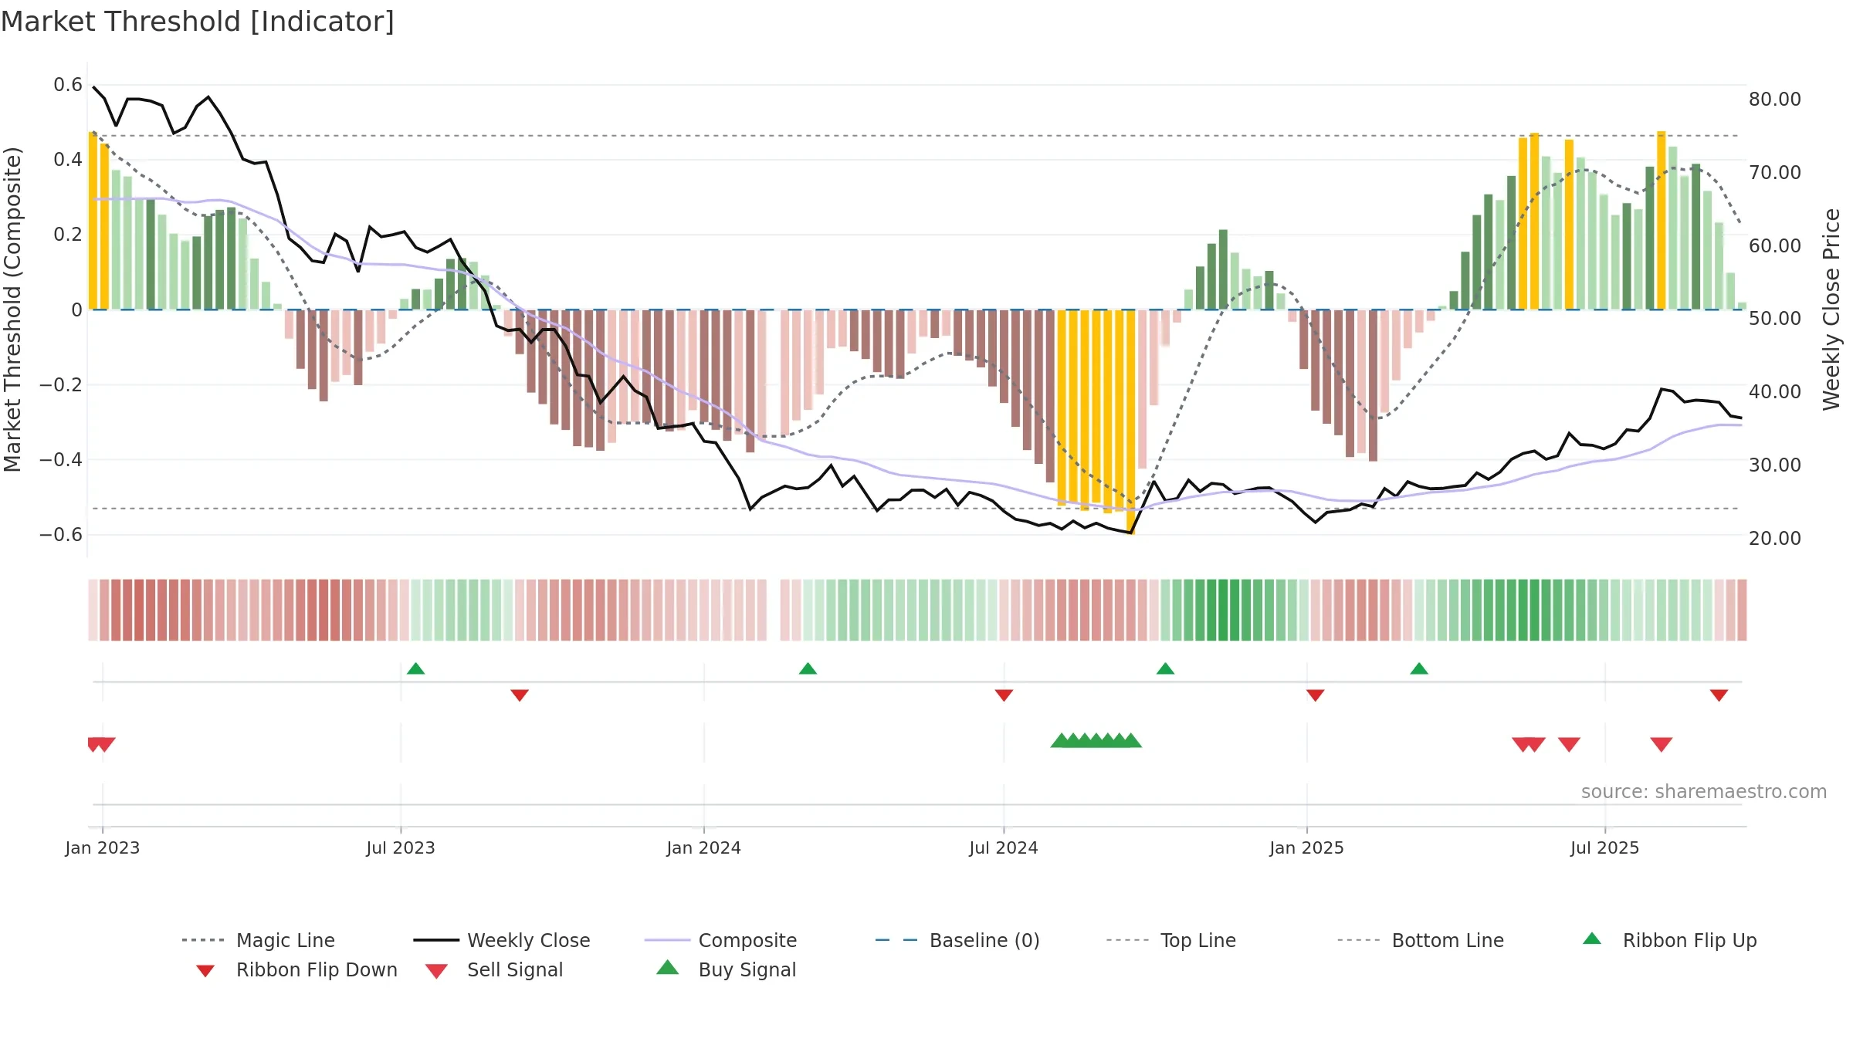Click the yellow histogram bars around Aug 2024
The image size is (1853, 1042).
pyautogui.click(x=1096, y=409)
